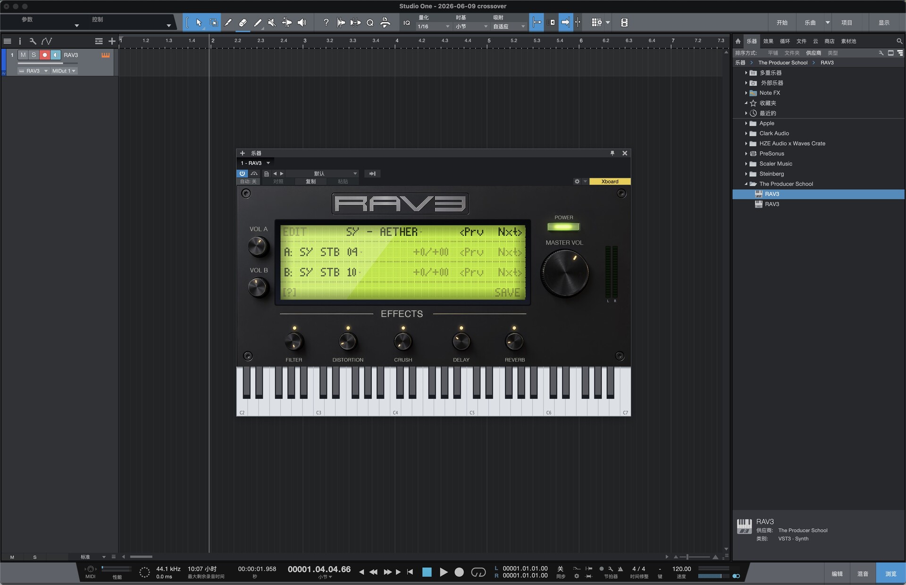Image resolution: width=906 pixels, height=585 pixels.
Task: Click the transport record button
Action: coord(459,572)
